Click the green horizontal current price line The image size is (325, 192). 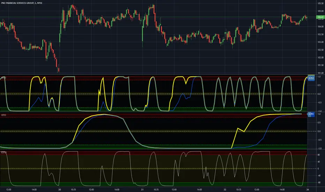(105, 17)
